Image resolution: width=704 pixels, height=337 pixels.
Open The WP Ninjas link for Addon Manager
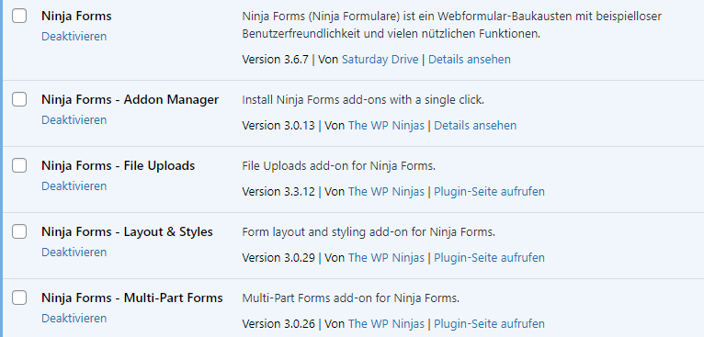coord(386,125)
